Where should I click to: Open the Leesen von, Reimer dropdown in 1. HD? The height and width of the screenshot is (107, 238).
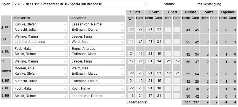pyautogui.click(x=97, y=24)
